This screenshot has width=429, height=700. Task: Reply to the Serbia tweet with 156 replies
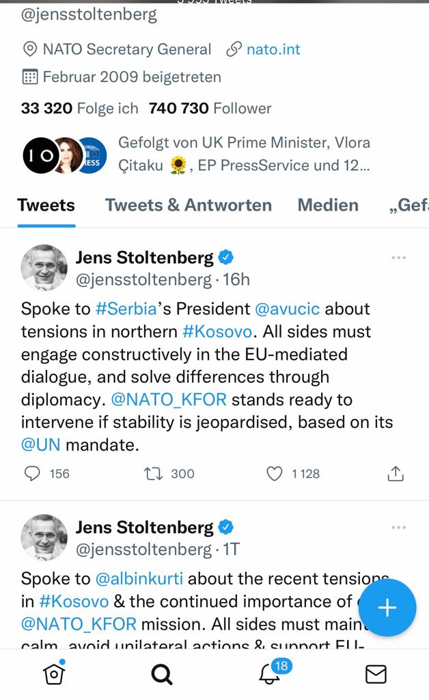(32, 474)
